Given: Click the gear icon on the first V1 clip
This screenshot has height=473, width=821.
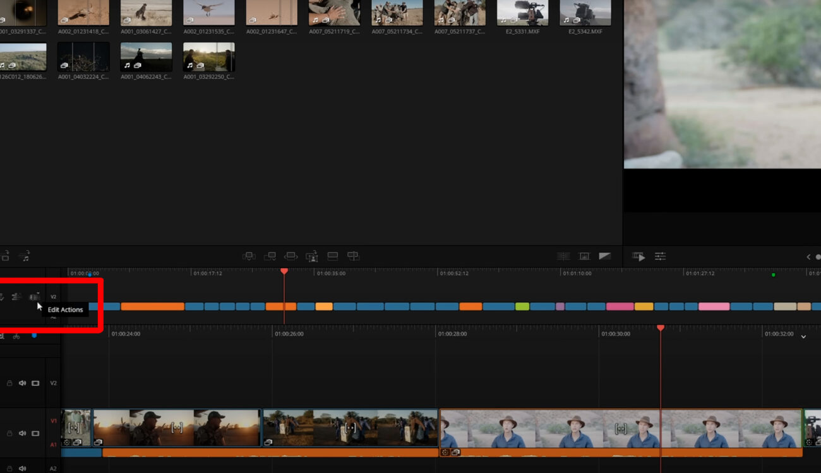Looking at the screenshot, I should coord(66,442).
